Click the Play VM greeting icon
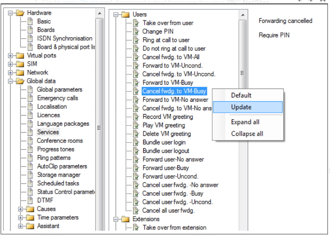The image size is (330, 235). (136, 125)
